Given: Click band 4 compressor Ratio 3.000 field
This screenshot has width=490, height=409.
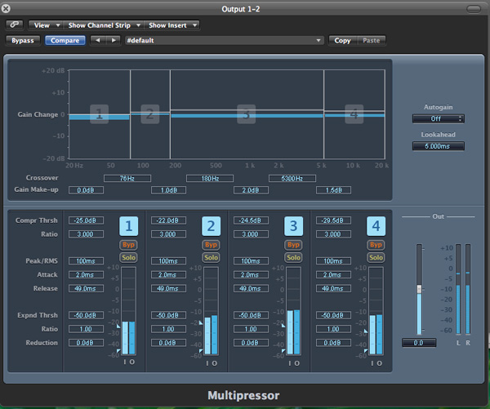Looking at the screenshot, I should pos(333,234).
